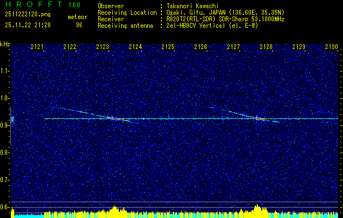Click the 2129 time marker
Screen dimensions: 343x218
coord(299,47)
